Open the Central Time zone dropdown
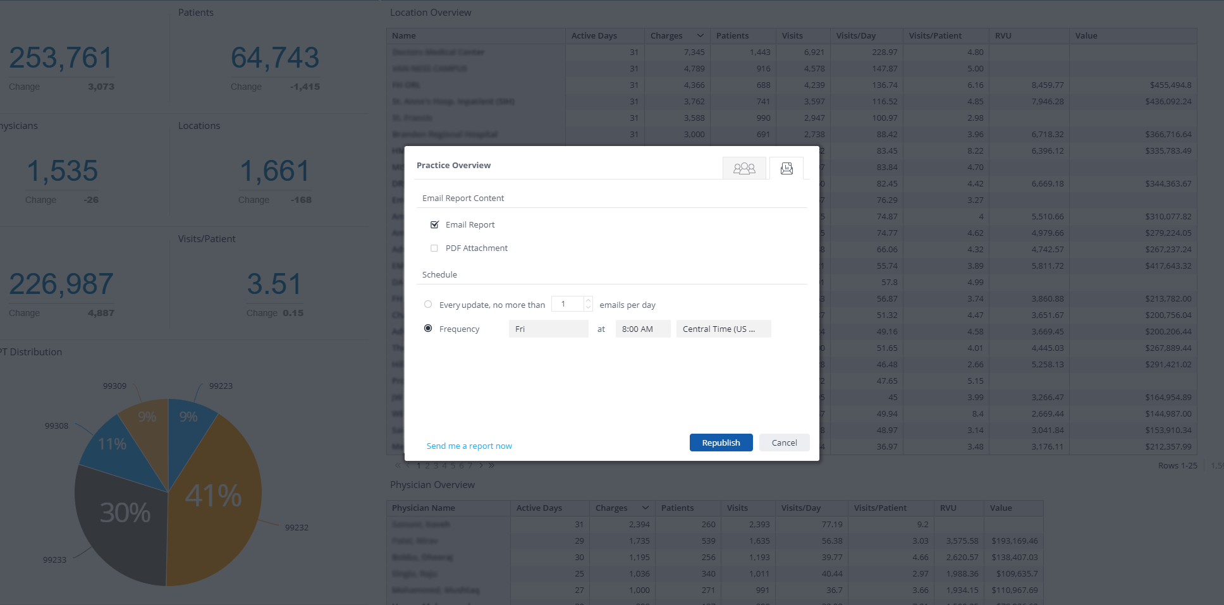 click(724, 329)
